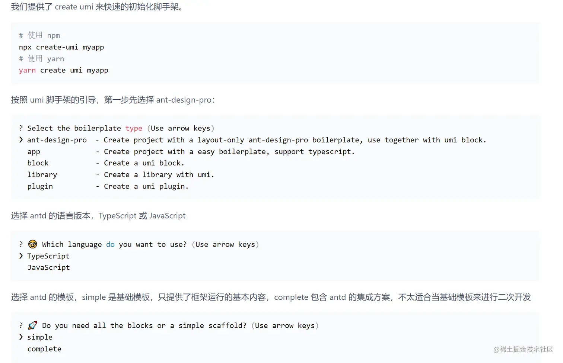Viewport: 563px width, 363px height.
Task: Select JavaScript as the language
Action: pyautogui.click(x=48, y=267)
